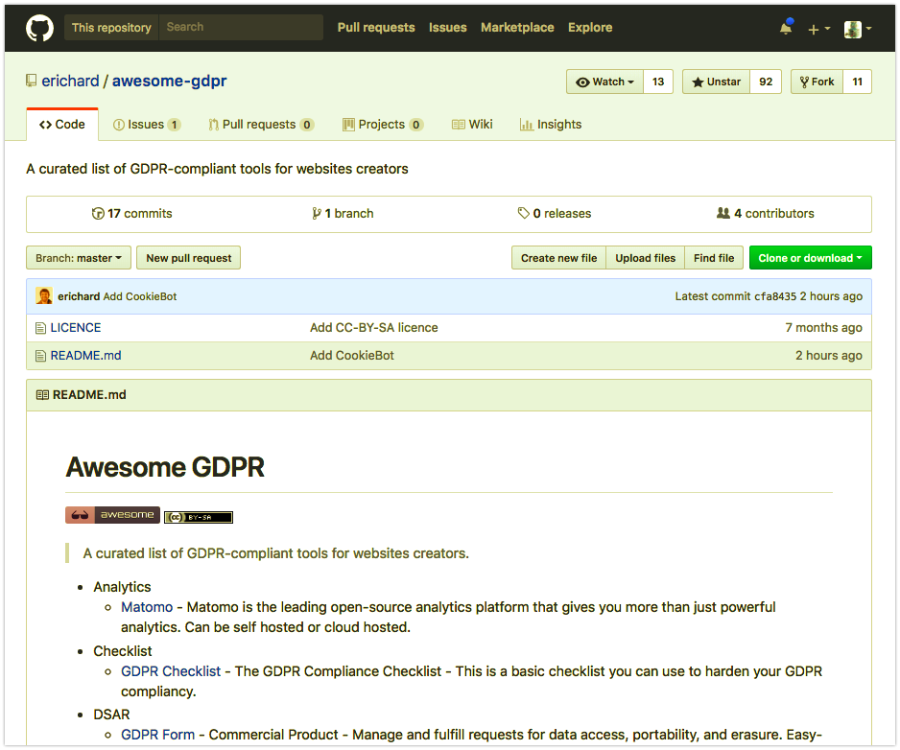Open 0 releases page

[x=555, y=214]
